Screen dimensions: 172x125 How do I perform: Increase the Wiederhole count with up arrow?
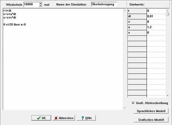[x=40, y=3]
